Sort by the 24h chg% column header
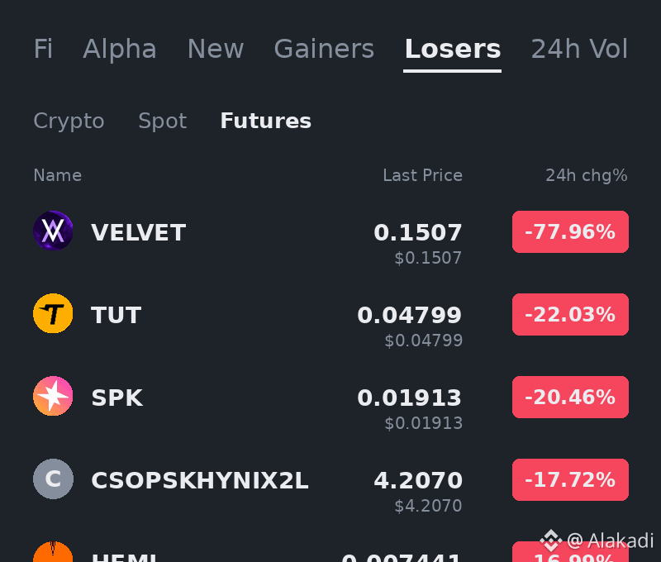This screenshot has width=661, height=562. coord(587,175)
